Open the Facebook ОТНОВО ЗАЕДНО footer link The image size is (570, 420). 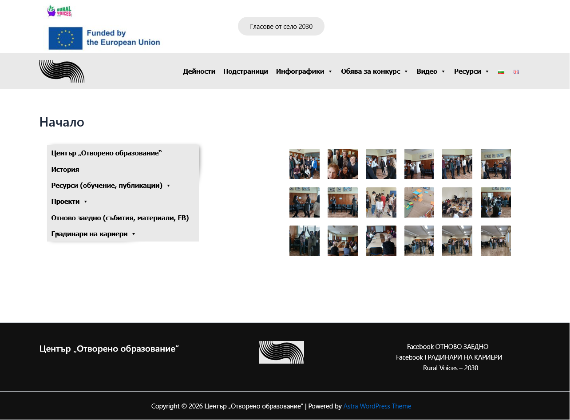(x=448, y=347)
